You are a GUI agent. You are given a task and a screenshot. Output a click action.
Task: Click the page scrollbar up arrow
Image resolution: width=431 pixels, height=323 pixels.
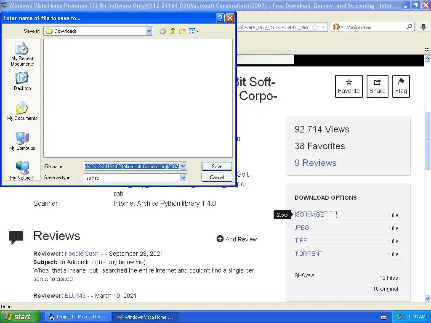[427, 58]
